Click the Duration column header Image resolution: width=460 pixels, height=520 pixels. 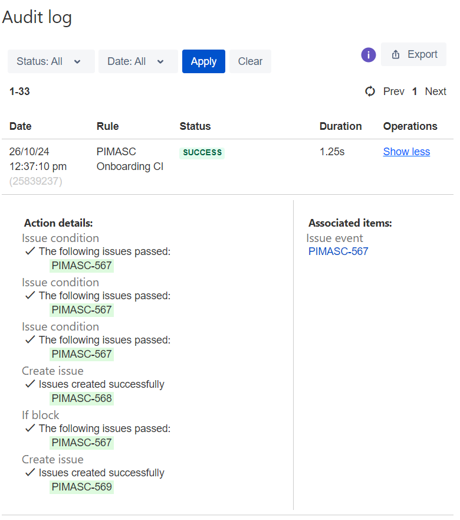[x=340, y=126]
